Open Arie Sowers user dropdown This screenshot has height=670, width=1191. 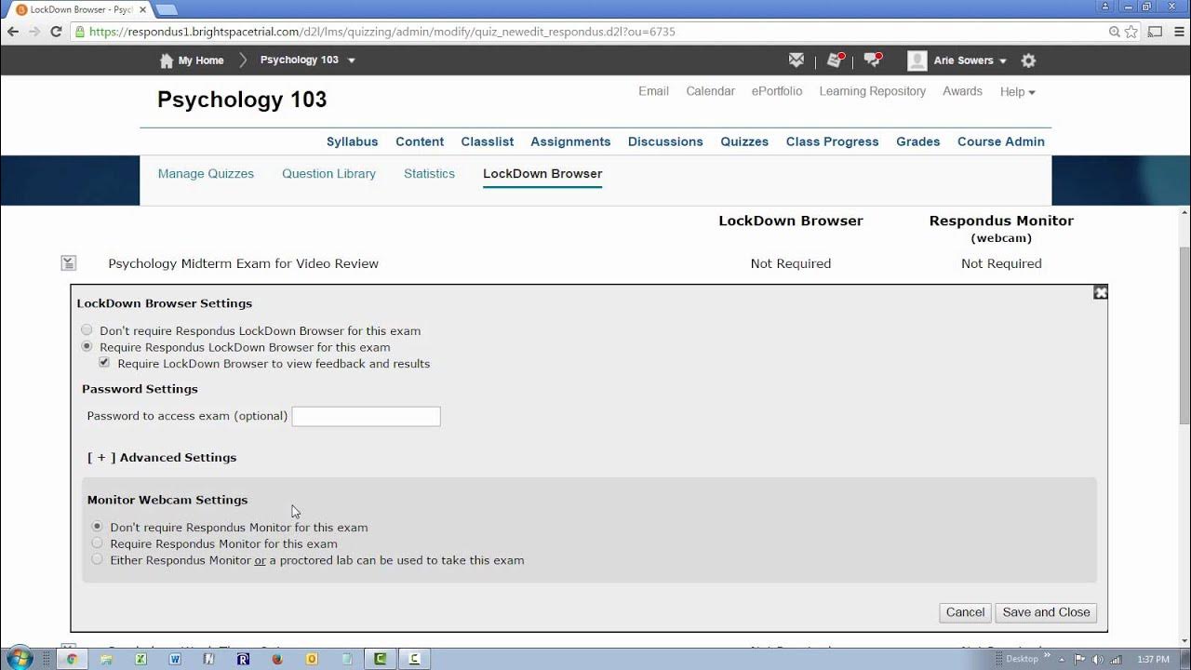tap(1002, 60)
